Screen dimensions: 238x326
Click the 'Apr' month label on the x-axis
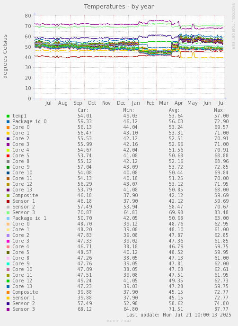(x=178, y=103)
